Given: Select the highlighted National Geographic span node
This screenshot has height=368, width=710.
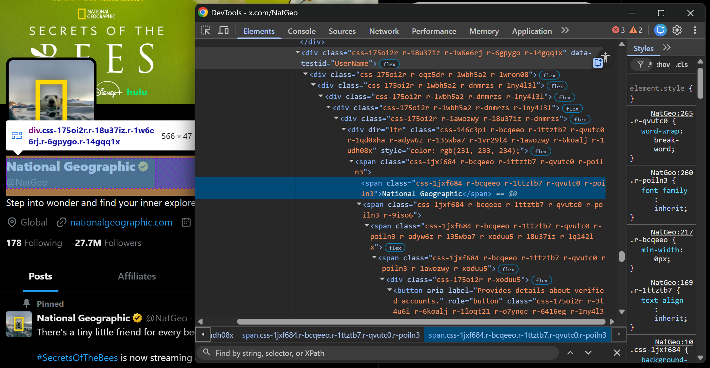Looking at the screenshot, I should click(400, 188).
